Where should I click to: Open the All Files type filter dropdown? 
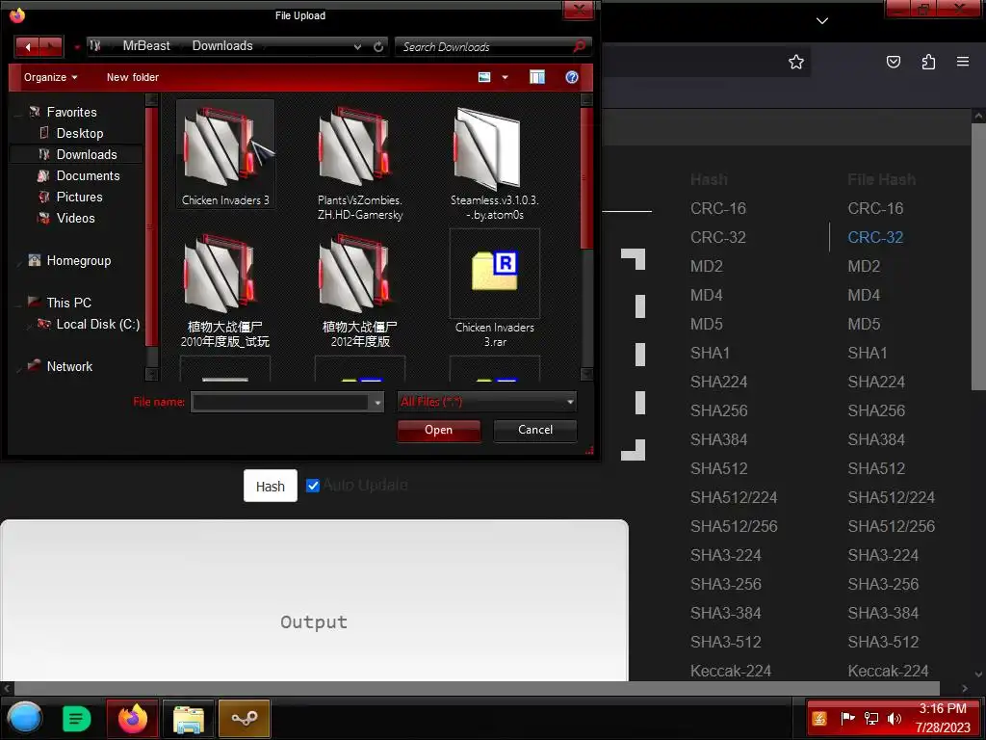pos(486,402)
